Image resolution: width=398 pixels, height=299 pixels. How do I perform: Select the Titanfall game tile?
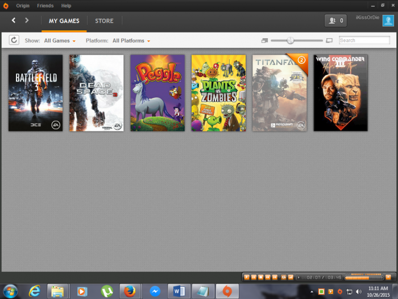[280, 93]
